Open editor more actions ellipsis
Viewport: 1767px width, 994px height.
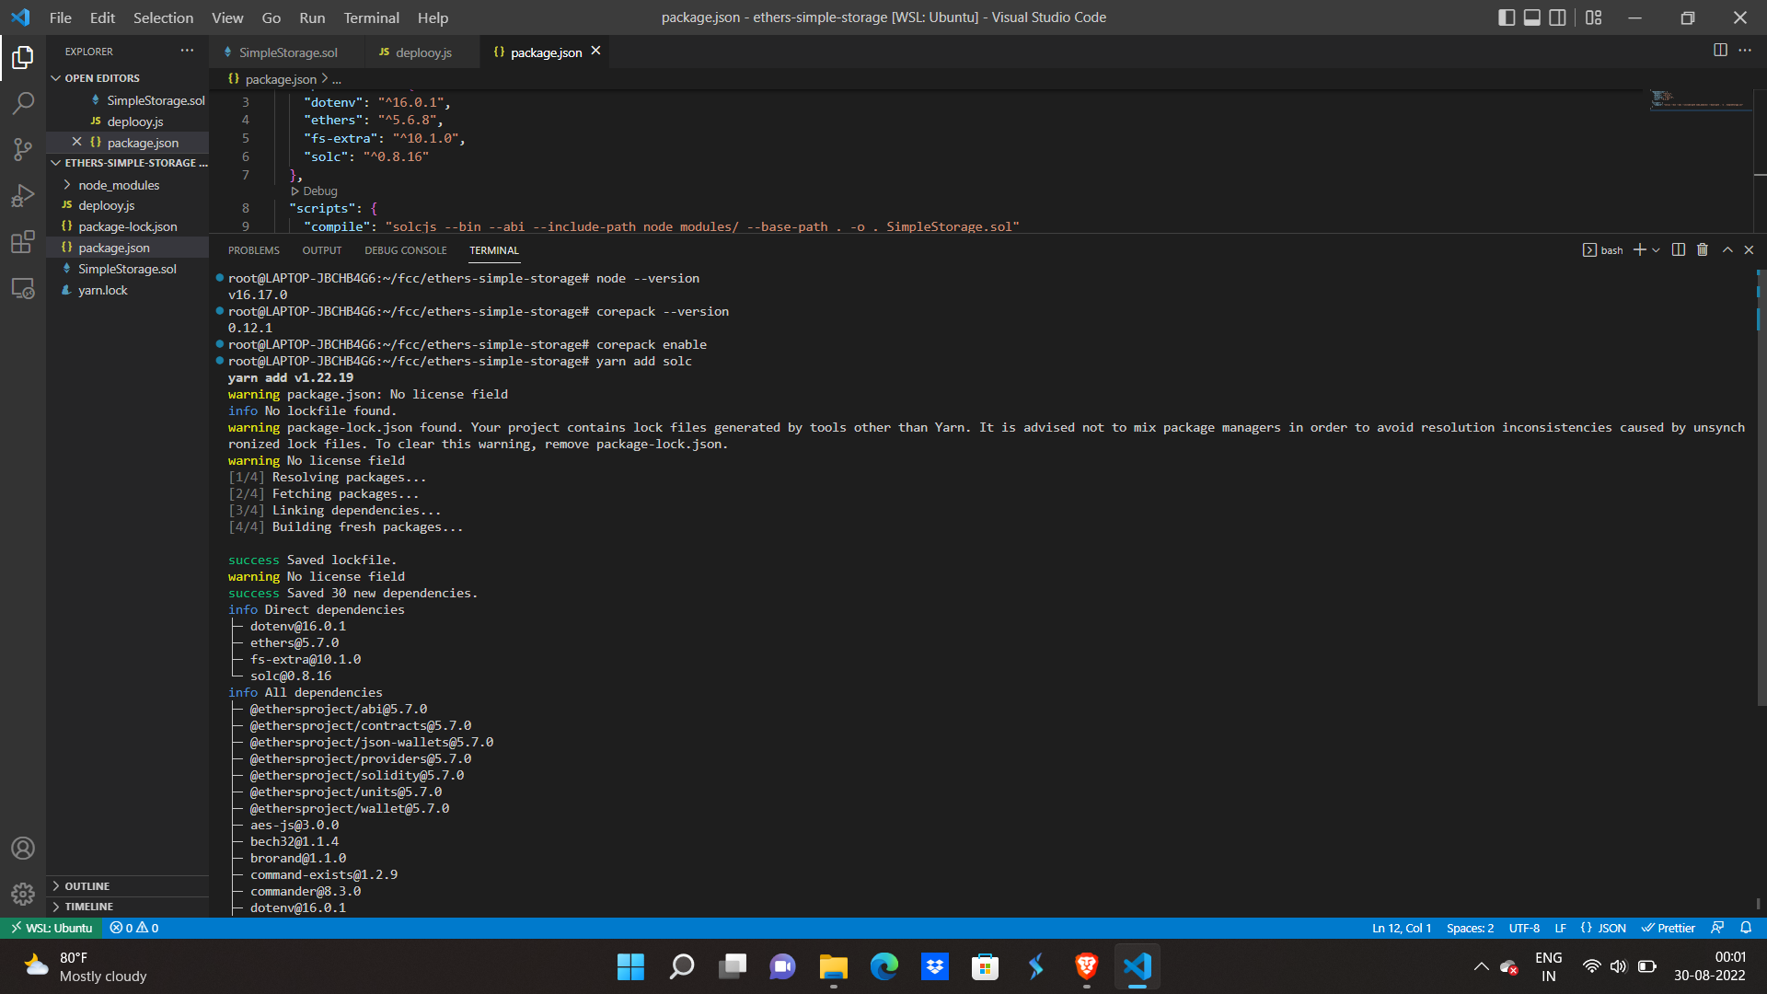click(1745, 51)
